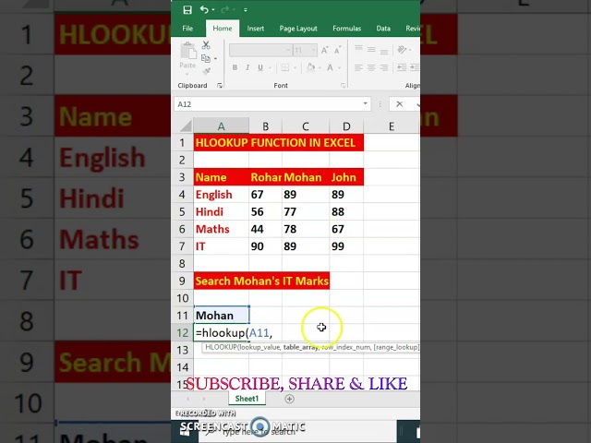Click inside the Name Box showing A12
Image resolution: width=591 pixels, height=443 pixels.
(268, 104)
